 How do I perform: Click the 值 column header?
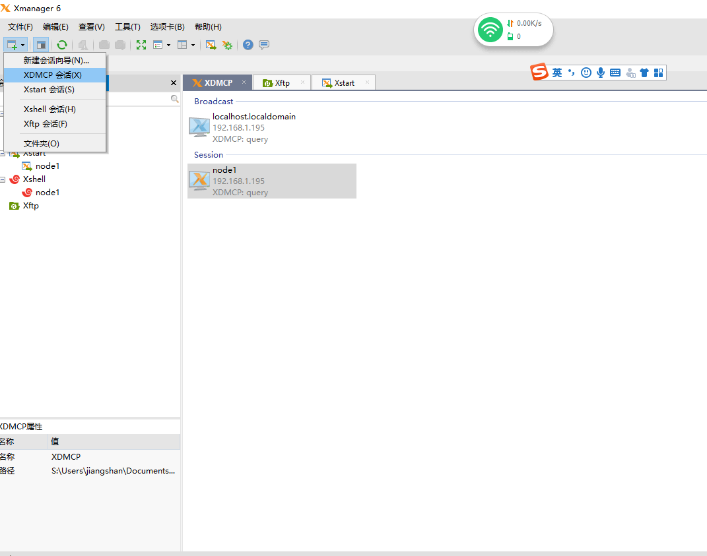pos(114,441)
